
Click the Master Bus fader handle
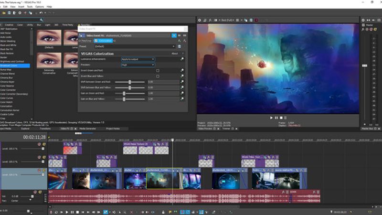click(x=364, y=65)
